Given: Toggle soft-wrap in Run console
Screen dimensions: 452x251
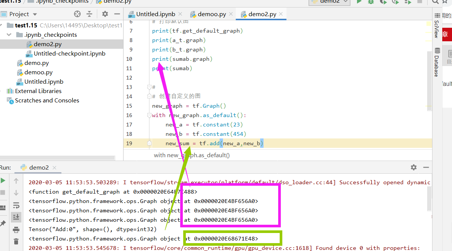Looking at the screenshot, I should click(16, 205).
